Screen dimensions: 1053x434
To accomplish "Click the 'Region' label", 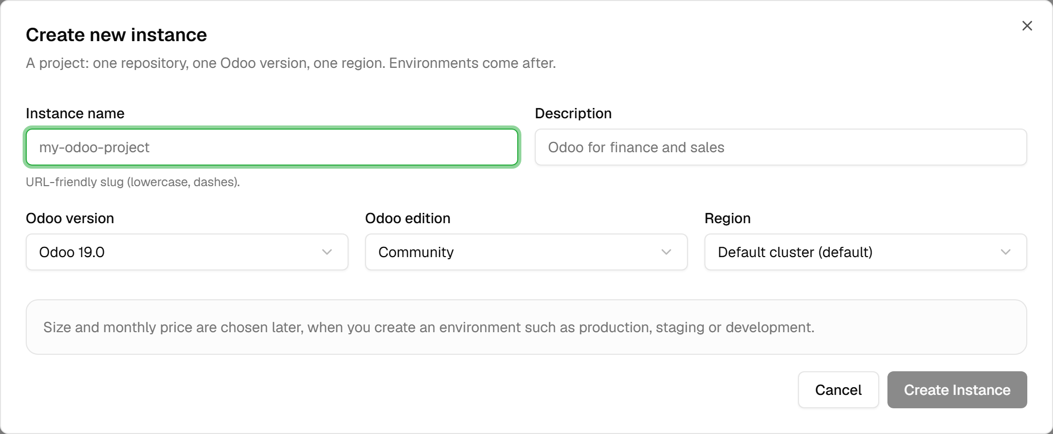I will (x=728, y=218).
